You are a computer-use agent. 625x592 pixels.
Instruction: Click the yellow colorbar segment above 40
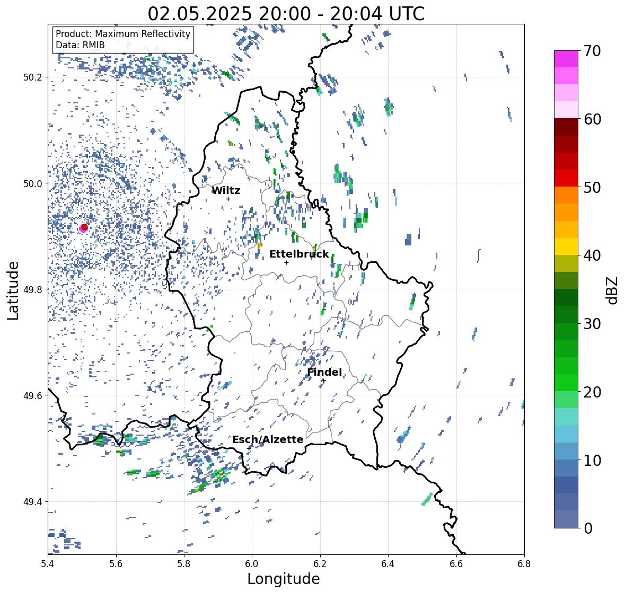point(566,246)
